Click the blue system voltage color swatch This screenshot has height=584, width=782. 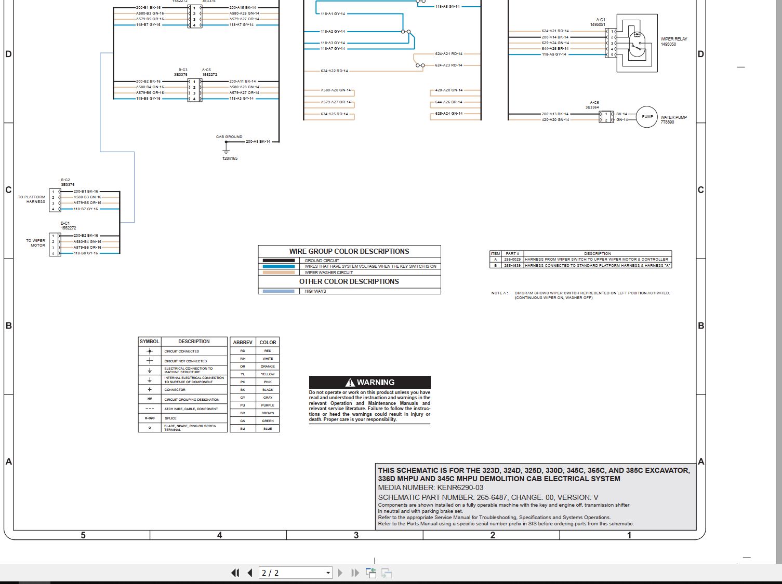click(279, 266)
